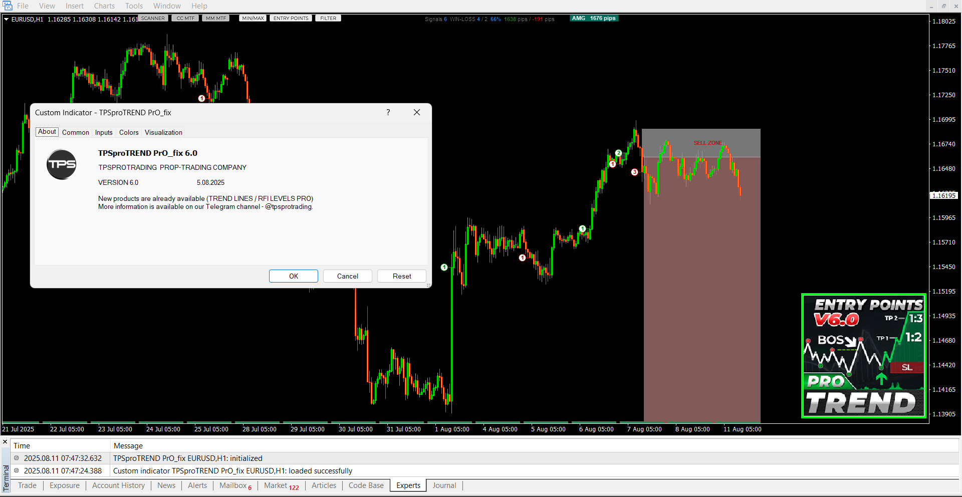Minimize the application window
Viewport: 962px width, 497px height.
(931, 6)
